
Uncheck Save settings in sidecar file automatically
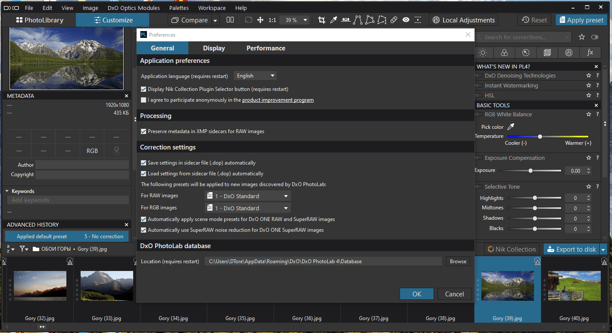(x=144, y=163)
